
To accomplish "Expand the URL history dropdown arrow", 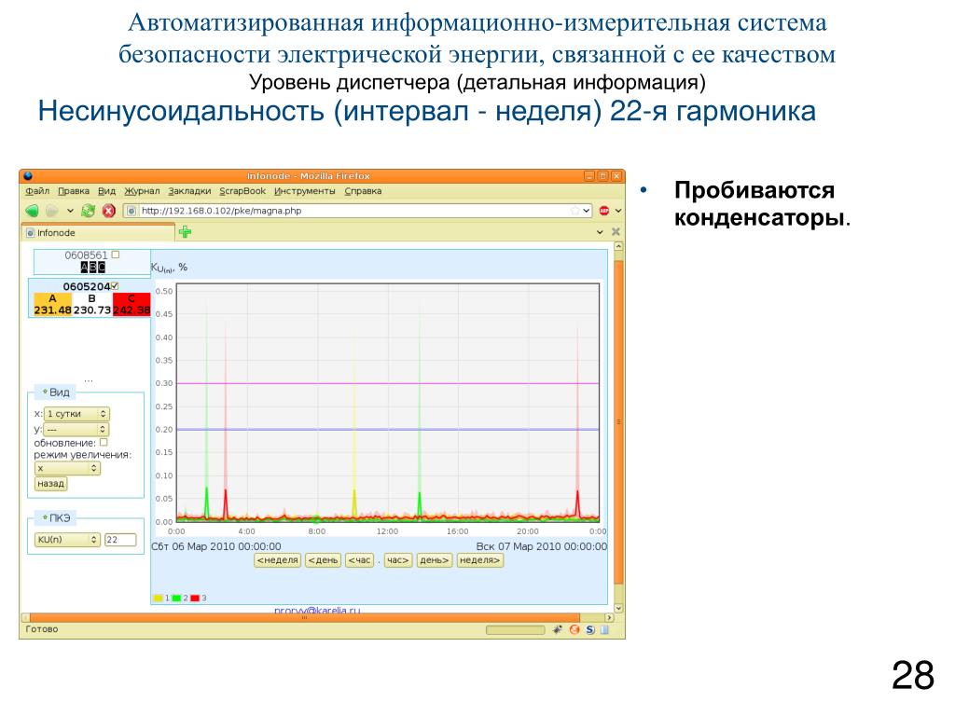I will pyautogui.click(x=587, y=211).
